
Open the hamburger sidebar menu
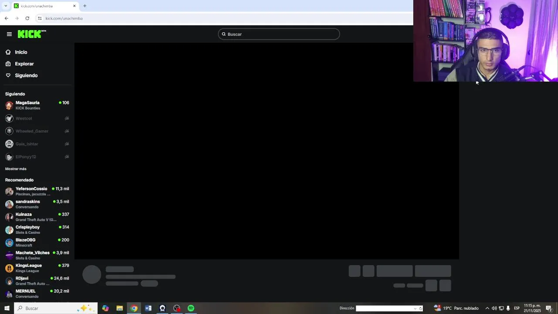point(9,34)
